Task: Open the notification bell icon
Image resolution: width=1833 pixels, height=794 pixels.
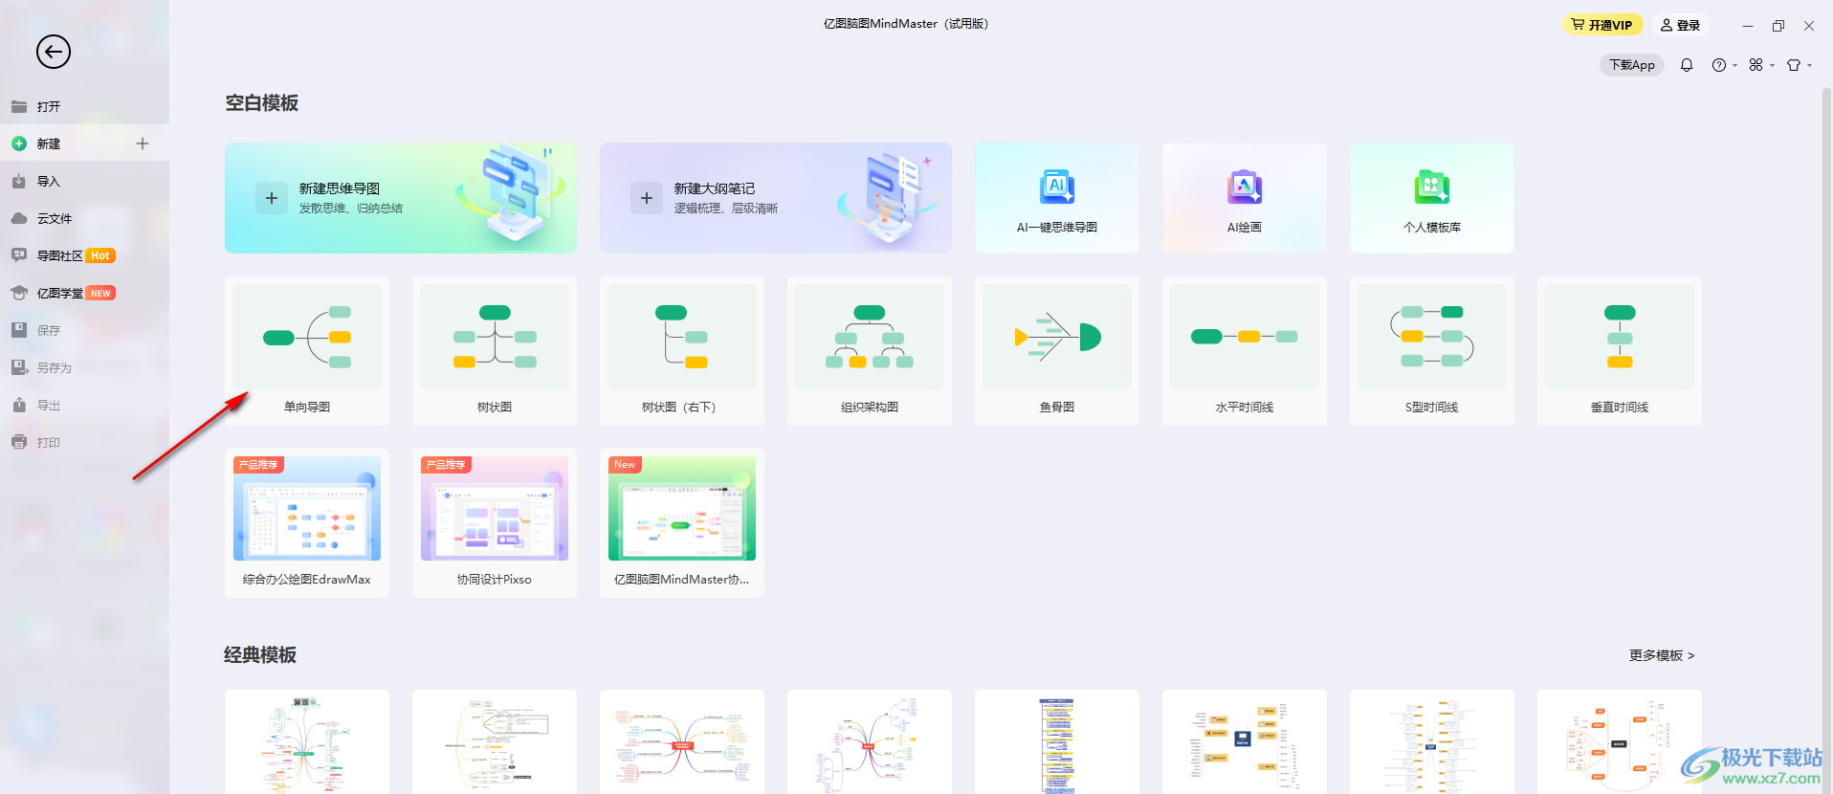Action: (1687, 65)
